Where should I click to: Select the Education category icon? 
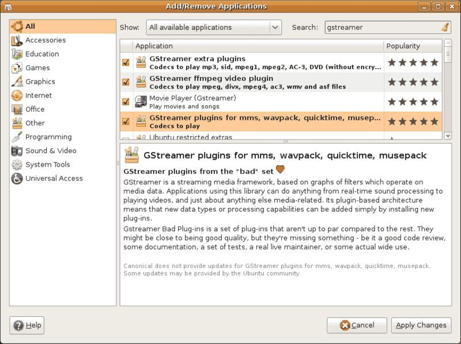[x=17, y=54]
